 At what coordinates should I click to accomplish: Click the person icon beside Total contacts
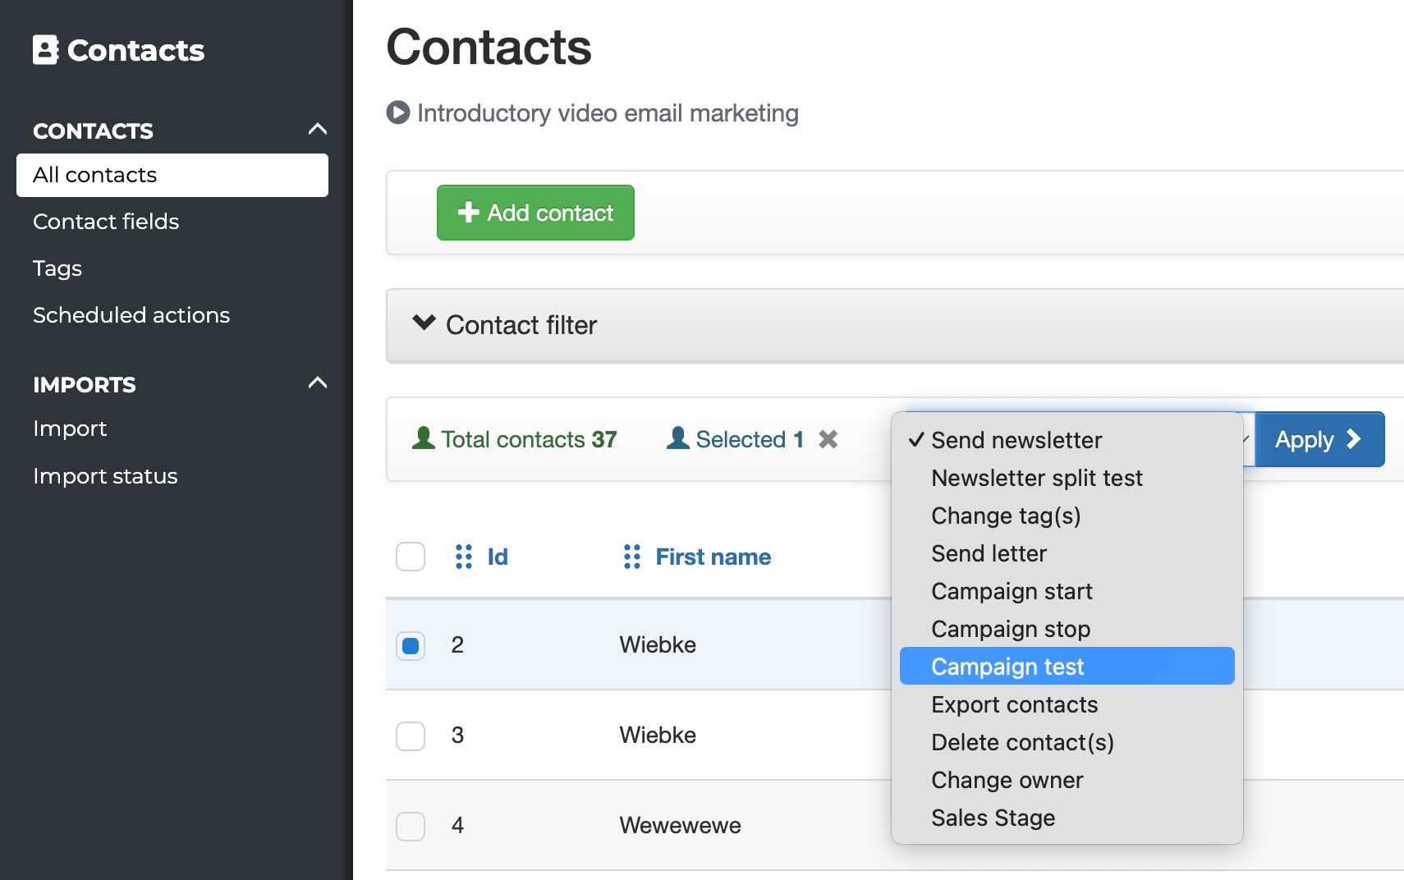[x=424, y=438]
